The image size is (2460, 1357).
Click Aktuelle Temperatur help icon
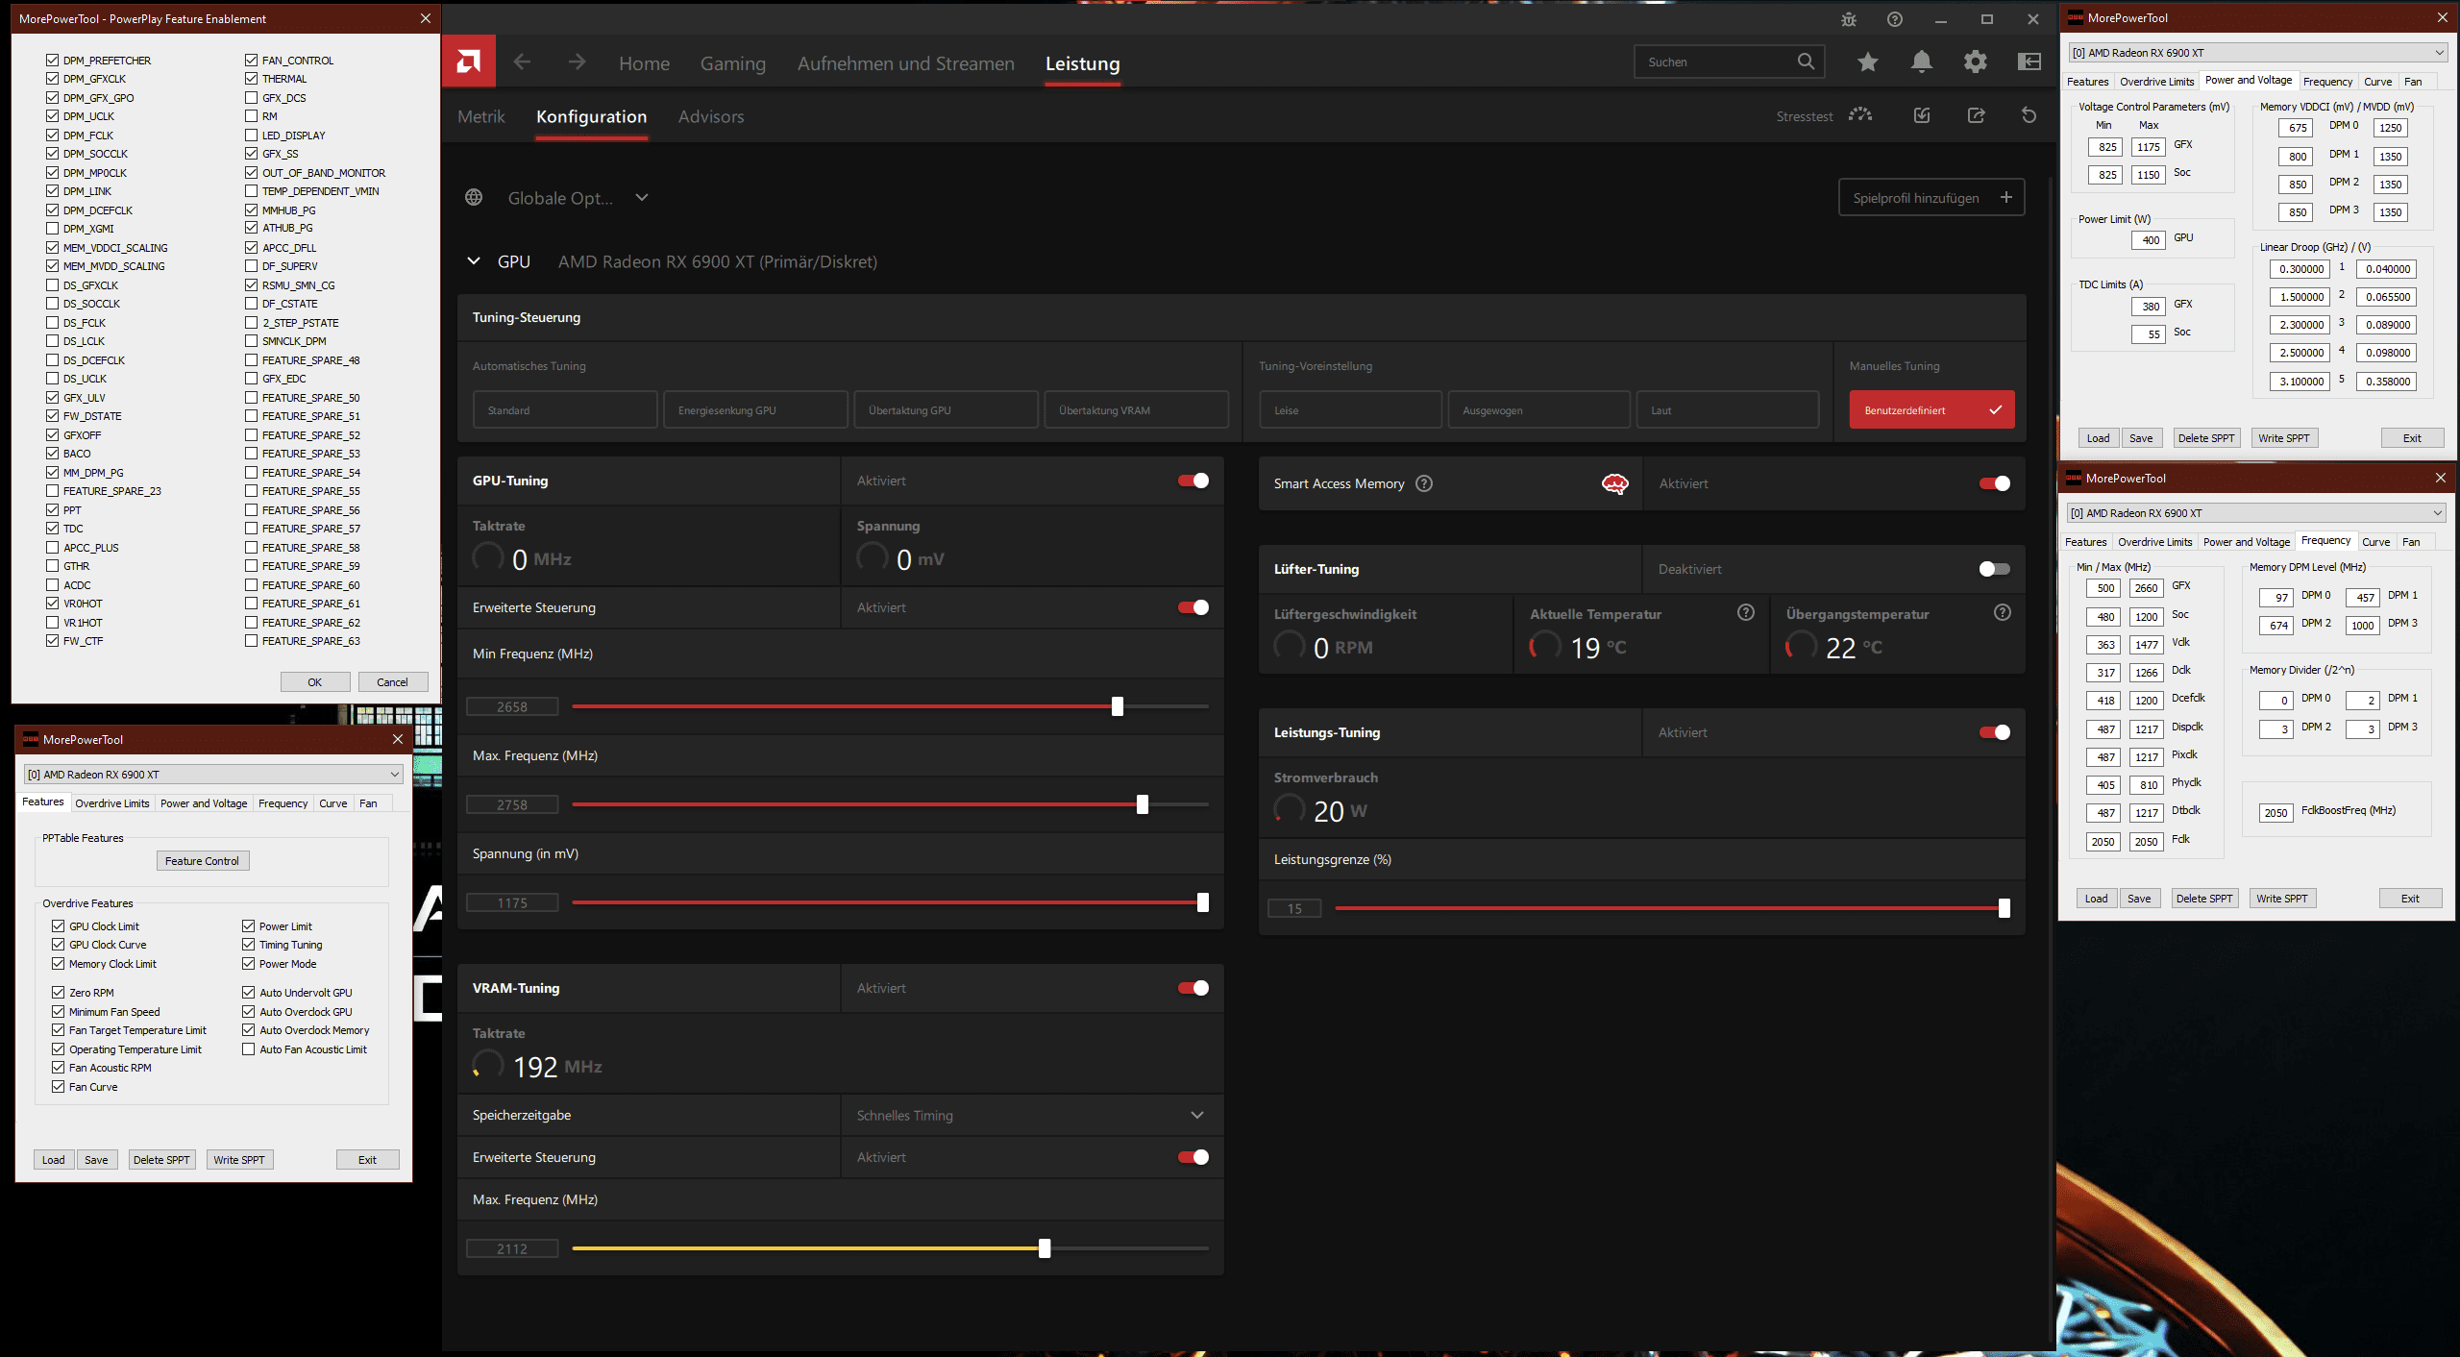pyautogui.click(x=1745, y=613)
